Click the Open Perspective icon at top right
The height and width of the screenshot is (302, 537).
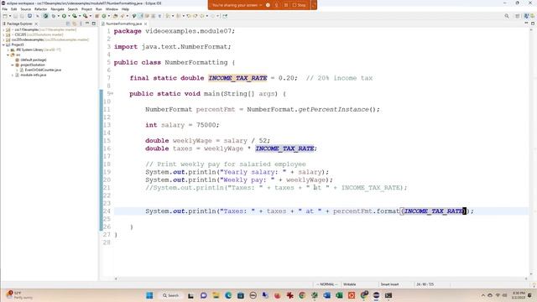coord(518,16)
